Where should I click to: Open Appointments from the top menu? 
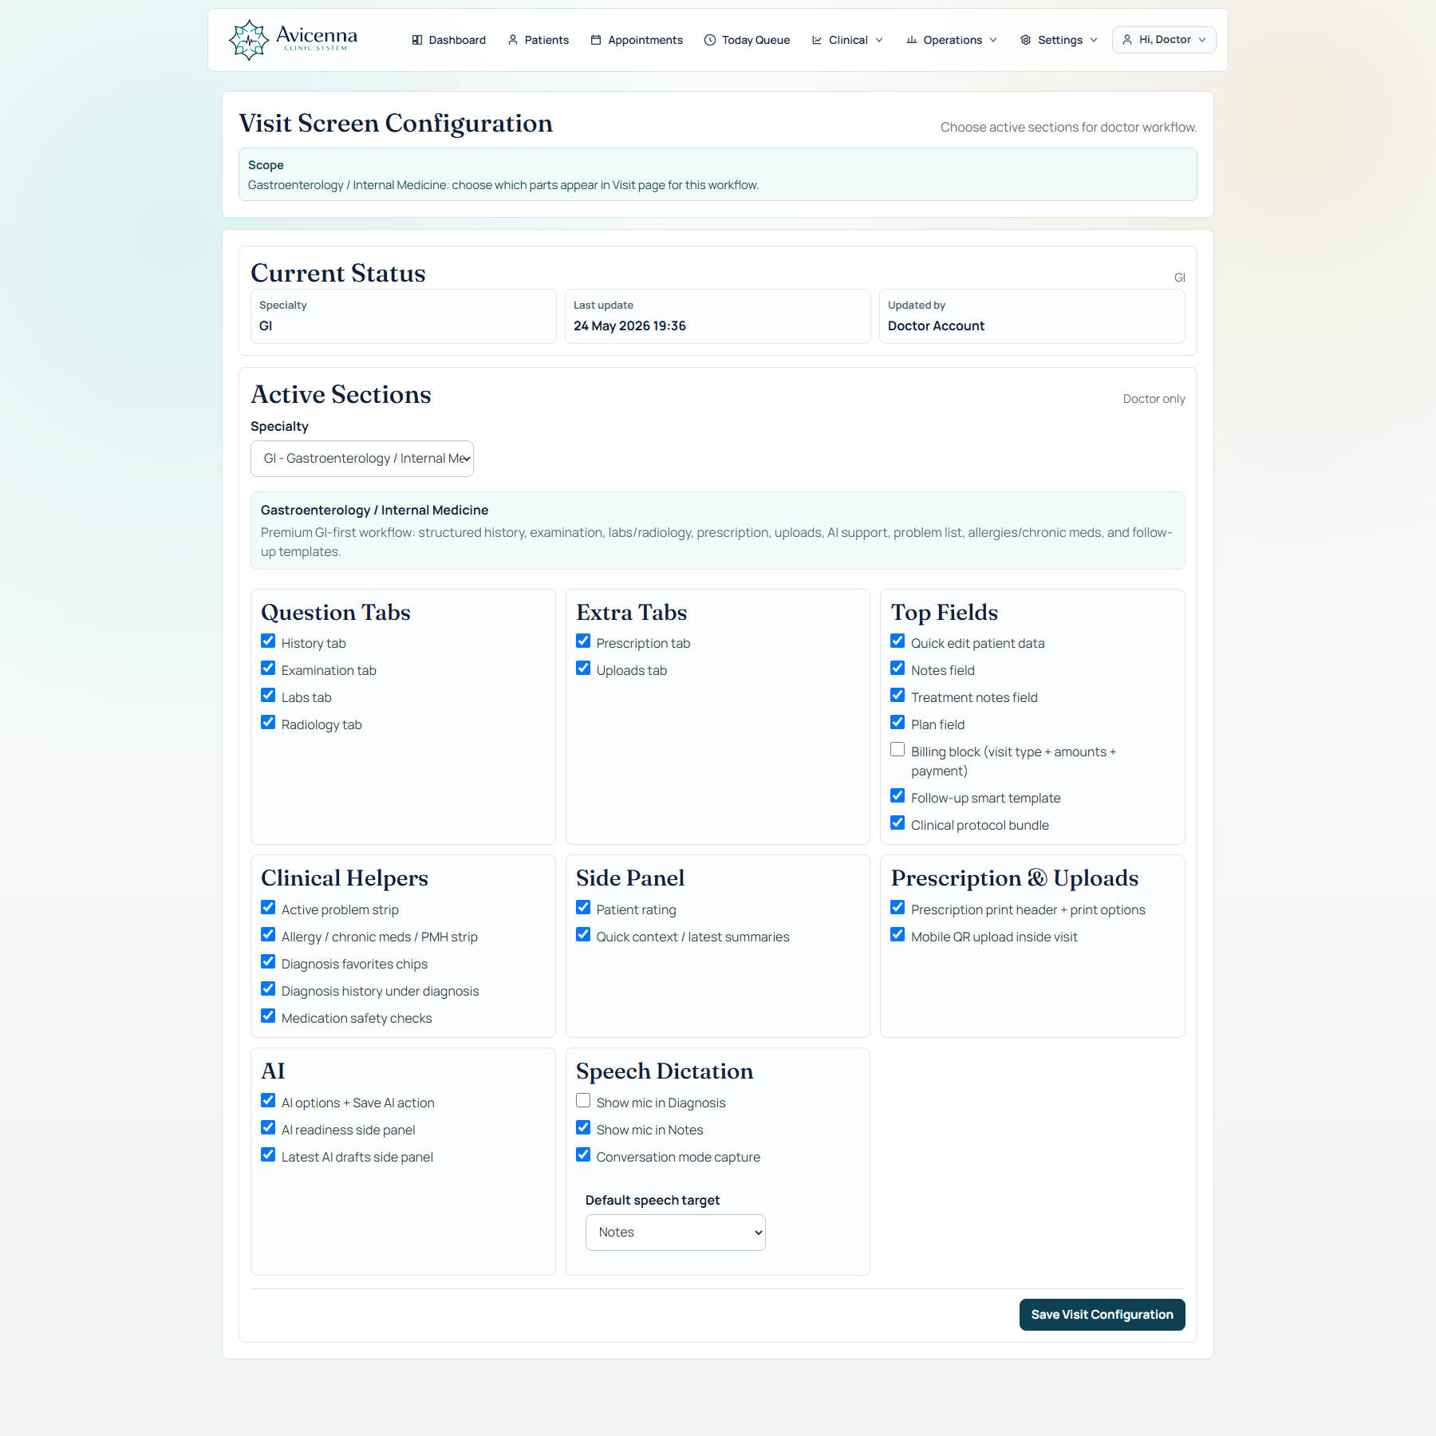tap(637, 40)
